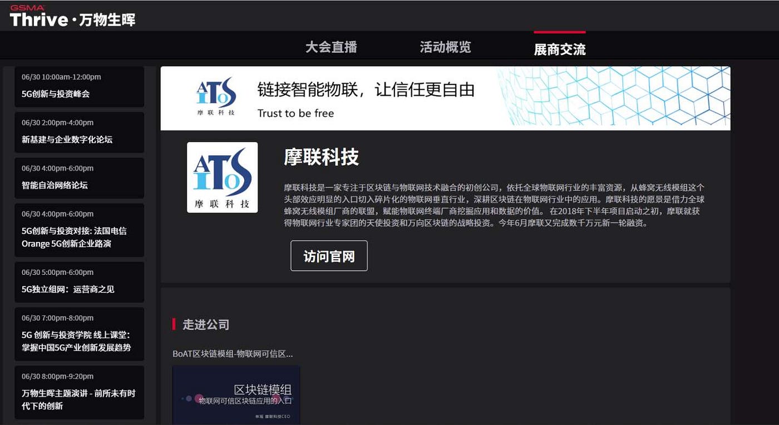Image resolution: width=779 pixels, height=425 pixels.
Task: Open the 新基建与企业数字化论坛 session
Action: point(79,132)
